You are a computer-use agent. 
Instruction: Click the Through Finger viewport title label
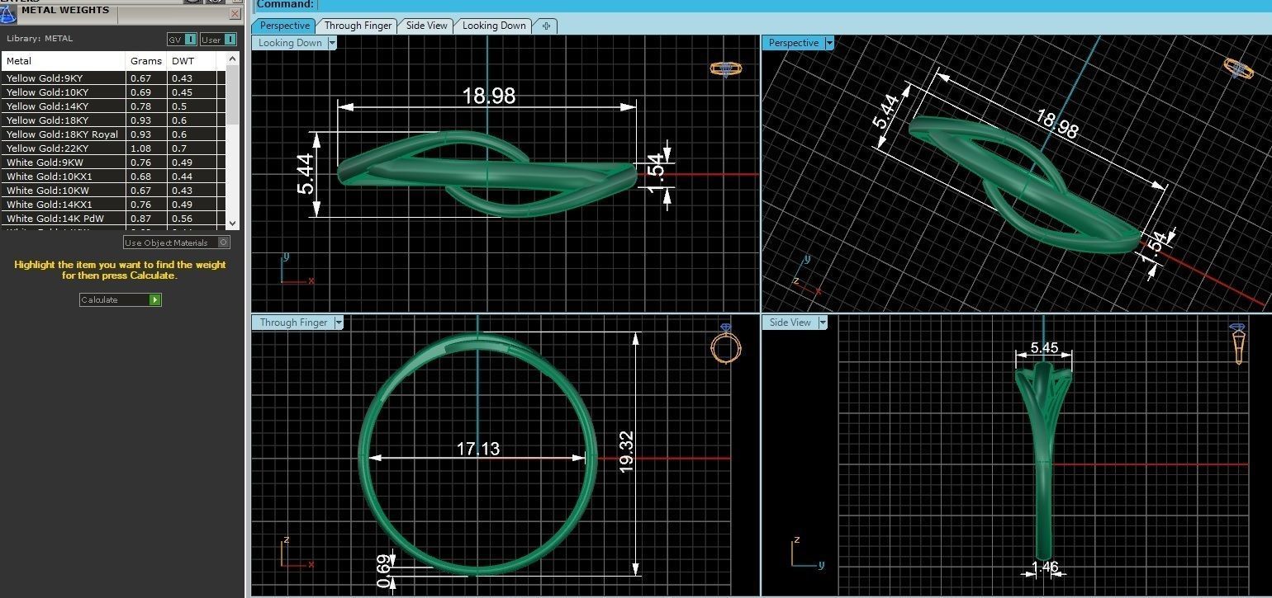coord(293,323)
